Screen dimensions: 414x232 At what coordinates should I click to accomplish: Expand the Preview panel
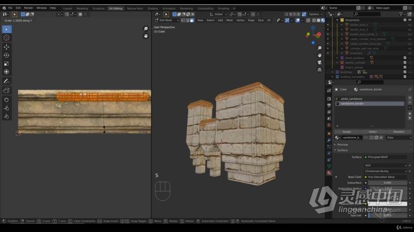tap(342, 145)
